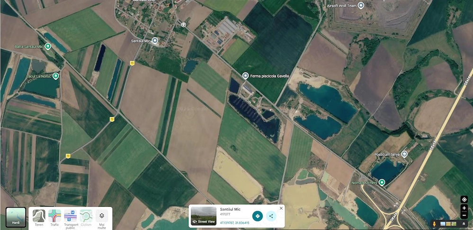Image resolution: width=473 pixels, height=230 pixels.
Task: Click the Balta Santaul Mic label
Action: pos(29,46)
